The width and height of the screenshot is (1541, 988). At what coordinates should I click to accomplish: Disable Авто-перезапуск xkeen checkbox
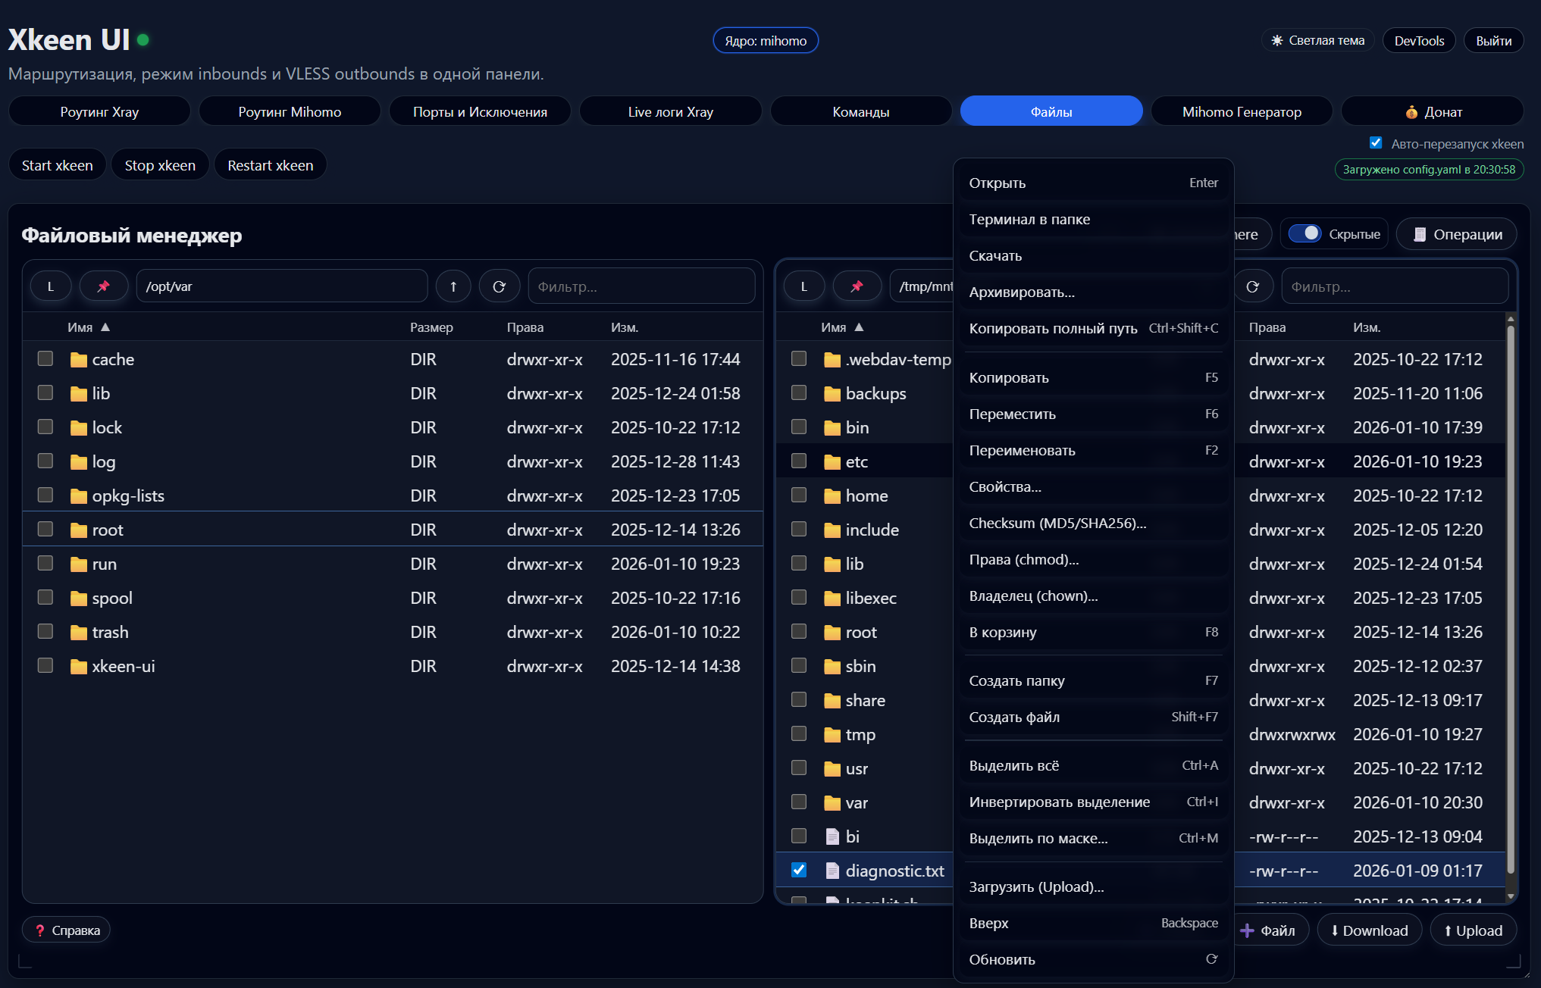tap(1376, 142)
